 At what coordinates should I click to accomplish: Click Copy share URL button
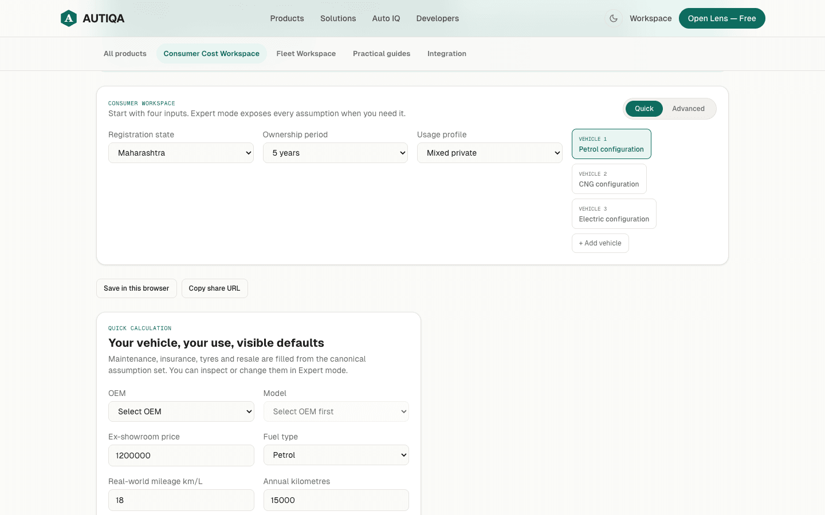[x=214, y=288]
